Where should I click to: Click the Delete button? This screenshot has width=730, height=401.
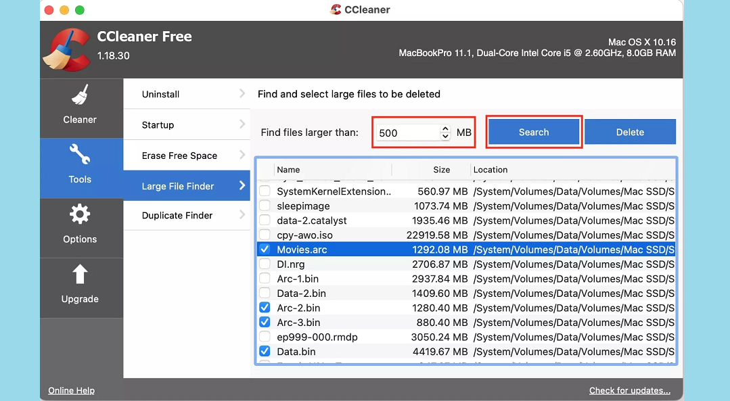click(x=630, y=132)
